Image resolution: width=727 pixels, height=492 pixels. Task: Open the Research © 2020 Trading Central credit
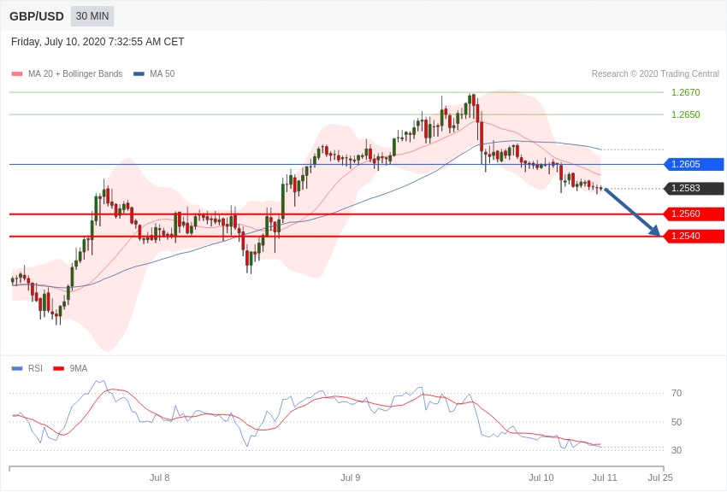click(x=655, y=74)
